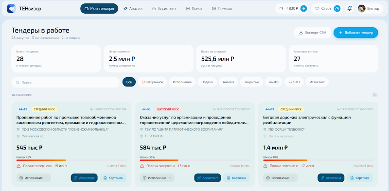Switch to the Поиск navigation item
The width and height of the screenshot is (389, 191).
[x=194, y=8]
